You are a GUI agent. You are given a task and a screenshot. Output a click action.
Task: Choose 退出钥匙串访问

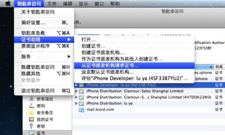[44, 91]
